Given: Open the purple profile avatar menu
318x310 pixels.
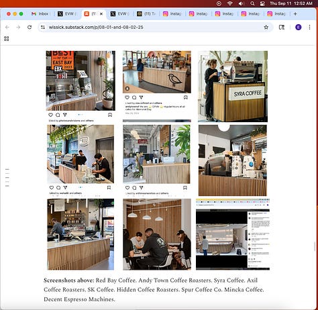Looking at the screenshot, I should [299, 28].
